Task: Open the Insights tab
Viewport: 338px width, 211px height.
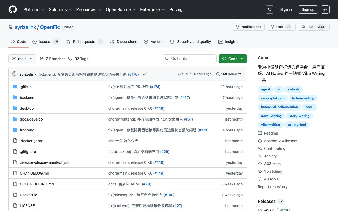Action: [228, 42]
